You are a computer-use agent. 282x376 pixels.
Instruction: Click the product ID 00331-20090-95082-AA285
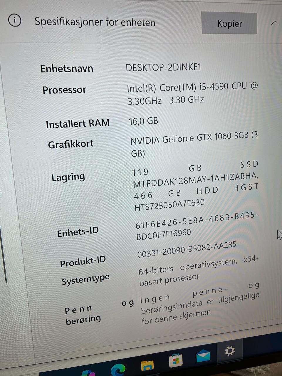[x=187, y=250]
